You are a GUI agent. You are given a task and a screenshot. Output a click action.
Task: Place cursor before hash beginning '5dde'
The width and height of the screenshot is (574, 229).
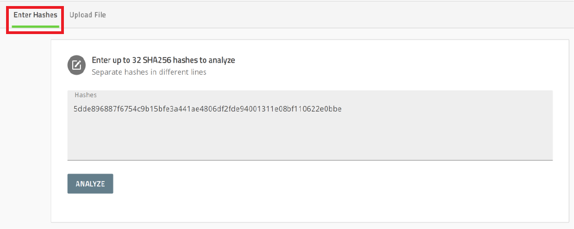tap(74, 109)
